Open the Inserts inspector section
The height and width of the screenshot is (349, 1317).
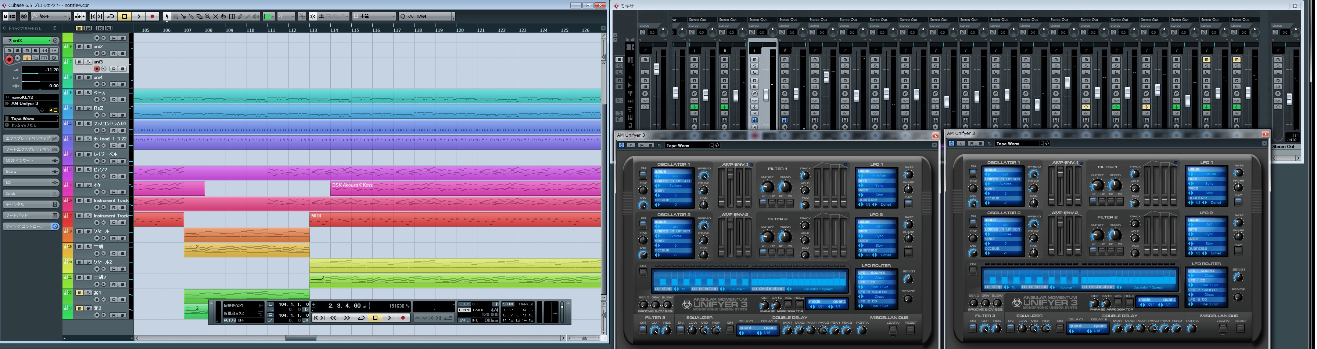coord(31,172)
